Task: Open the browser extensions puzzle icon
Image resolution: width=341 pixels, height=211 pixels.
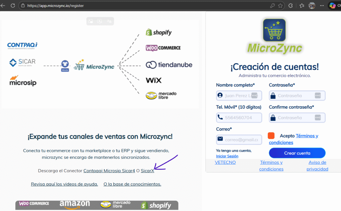Action: coord(290,6)
